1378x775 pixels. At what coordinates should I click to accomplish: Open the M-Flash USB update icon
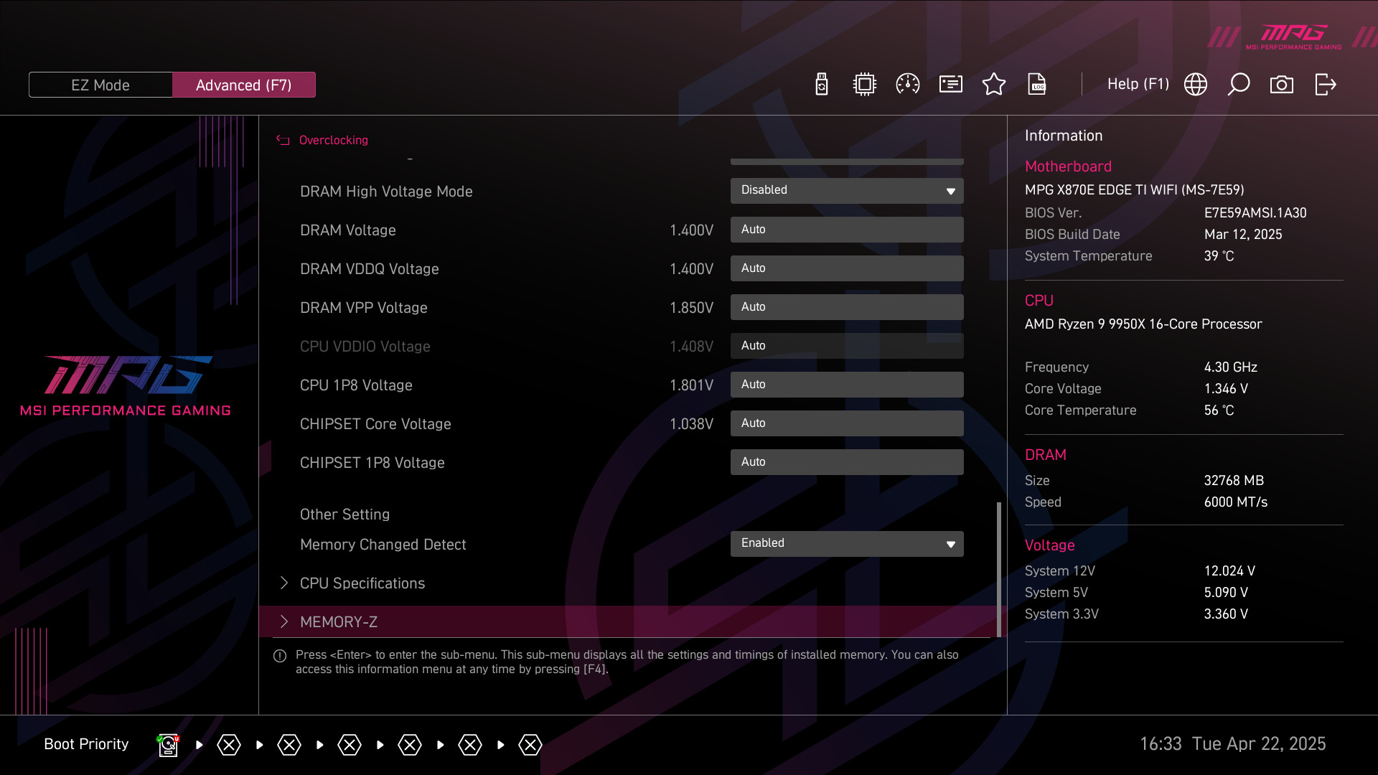(x=822, y=84)
